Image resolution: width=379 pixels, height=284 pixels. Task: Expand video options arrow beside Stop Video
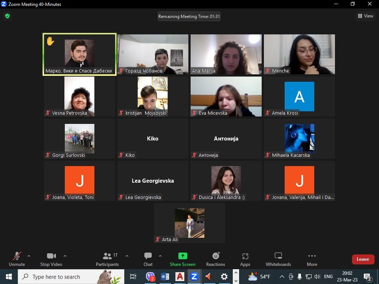coord(65,256)
